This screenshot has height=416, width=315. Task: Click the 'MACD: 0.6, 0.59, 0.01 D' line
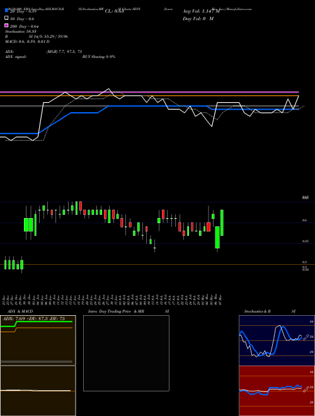(27, 42)
